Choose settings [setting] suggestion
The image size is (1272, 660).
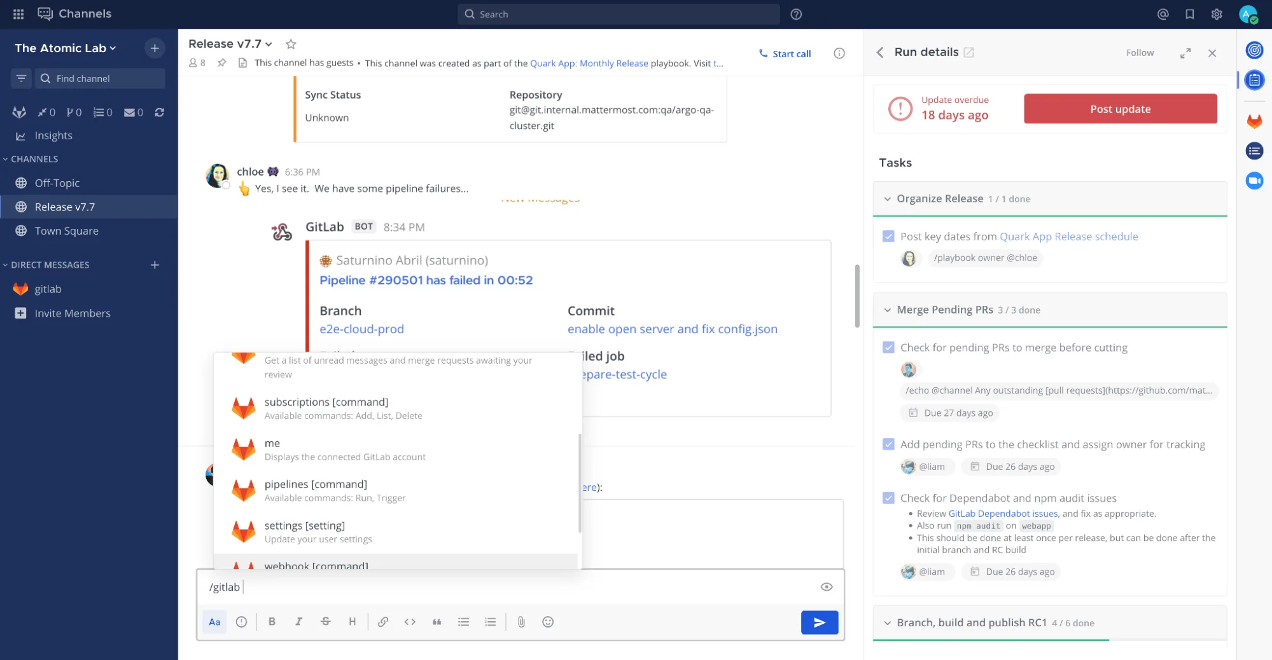[x=396, y=532]
